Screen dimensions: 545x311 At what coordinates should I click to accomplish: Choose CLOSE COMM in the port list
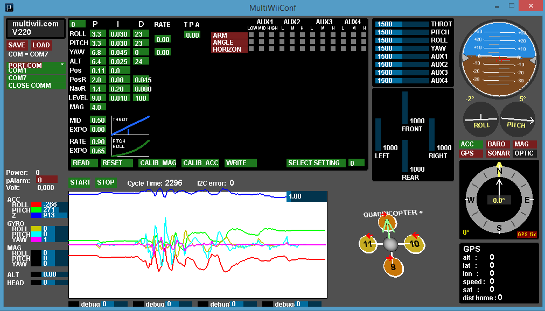[x=36, y=86]
